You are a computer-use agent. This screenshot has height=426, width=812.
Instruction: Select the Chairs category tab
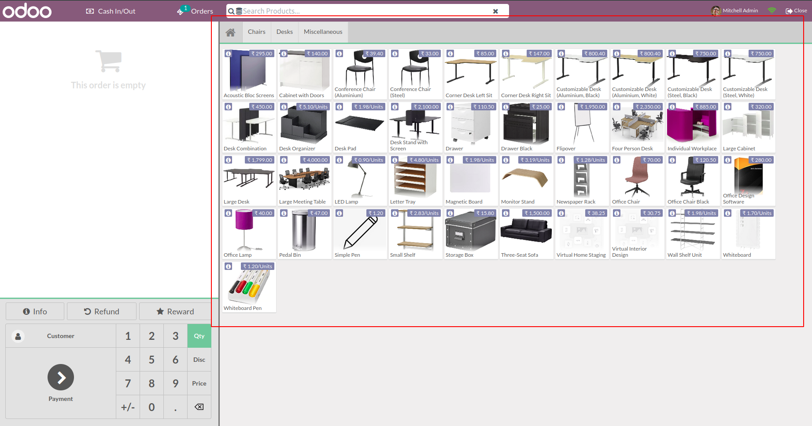point(256,32)
